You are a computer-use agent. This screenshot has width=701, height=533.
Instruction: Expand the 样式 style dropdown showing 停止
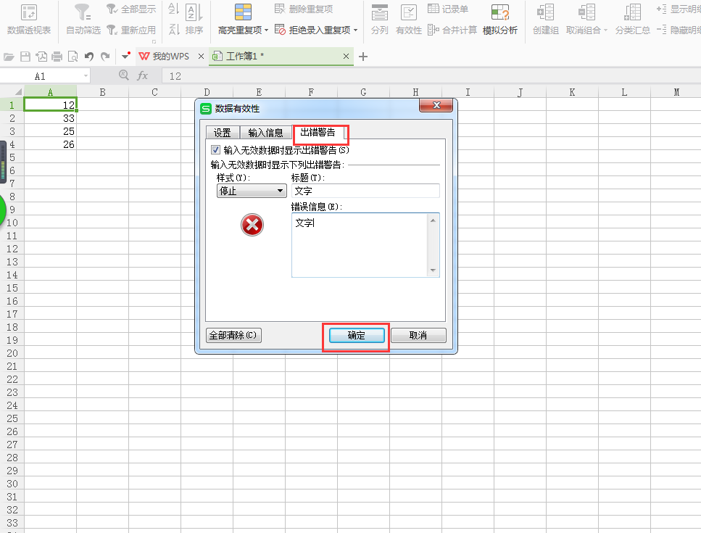coord(252,191)
